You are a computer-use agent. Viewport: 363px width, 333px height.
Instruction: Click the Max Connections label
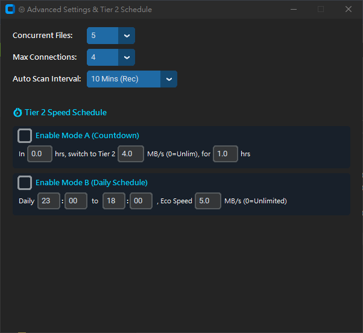[45, 57]
